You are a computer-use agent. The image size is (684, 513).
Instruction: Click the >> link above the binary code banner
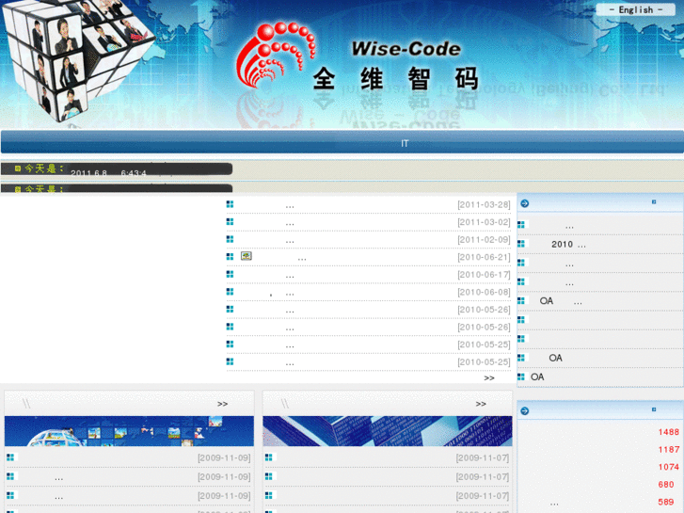pos(481,404)
